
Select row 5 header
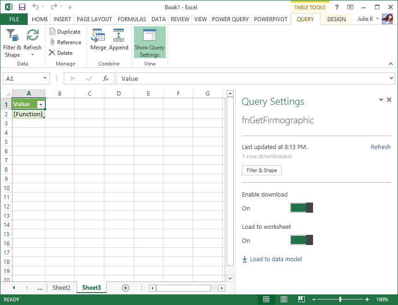click(x=6, y=142)
